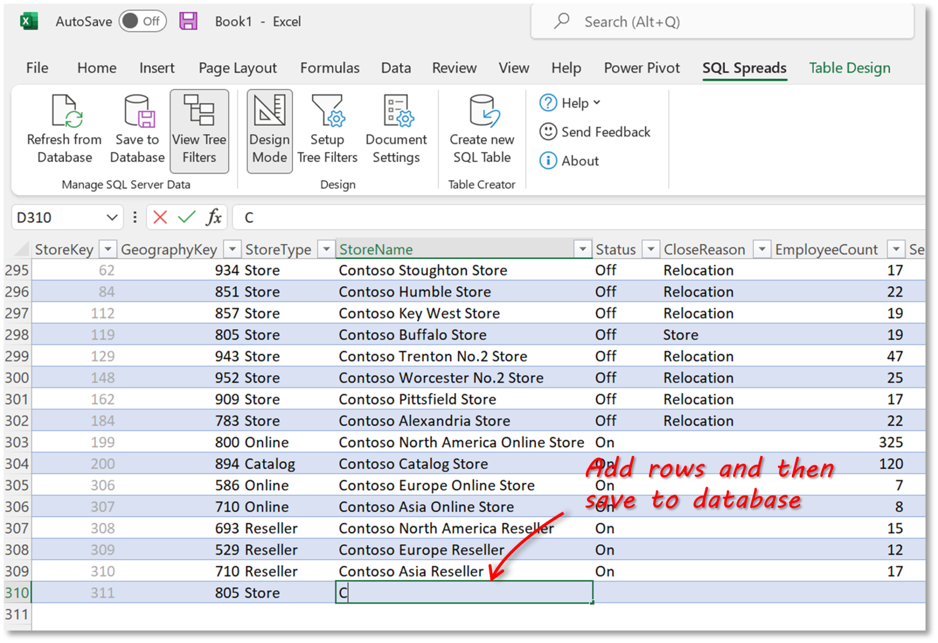Switch to the Table Design tab
The height and width of the screenshot is (643, 938).
point(850,68)
